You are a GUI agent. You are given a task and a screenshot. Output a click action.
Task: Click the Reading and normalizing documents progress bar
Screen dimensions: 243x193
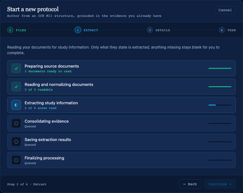coord(220,87)
